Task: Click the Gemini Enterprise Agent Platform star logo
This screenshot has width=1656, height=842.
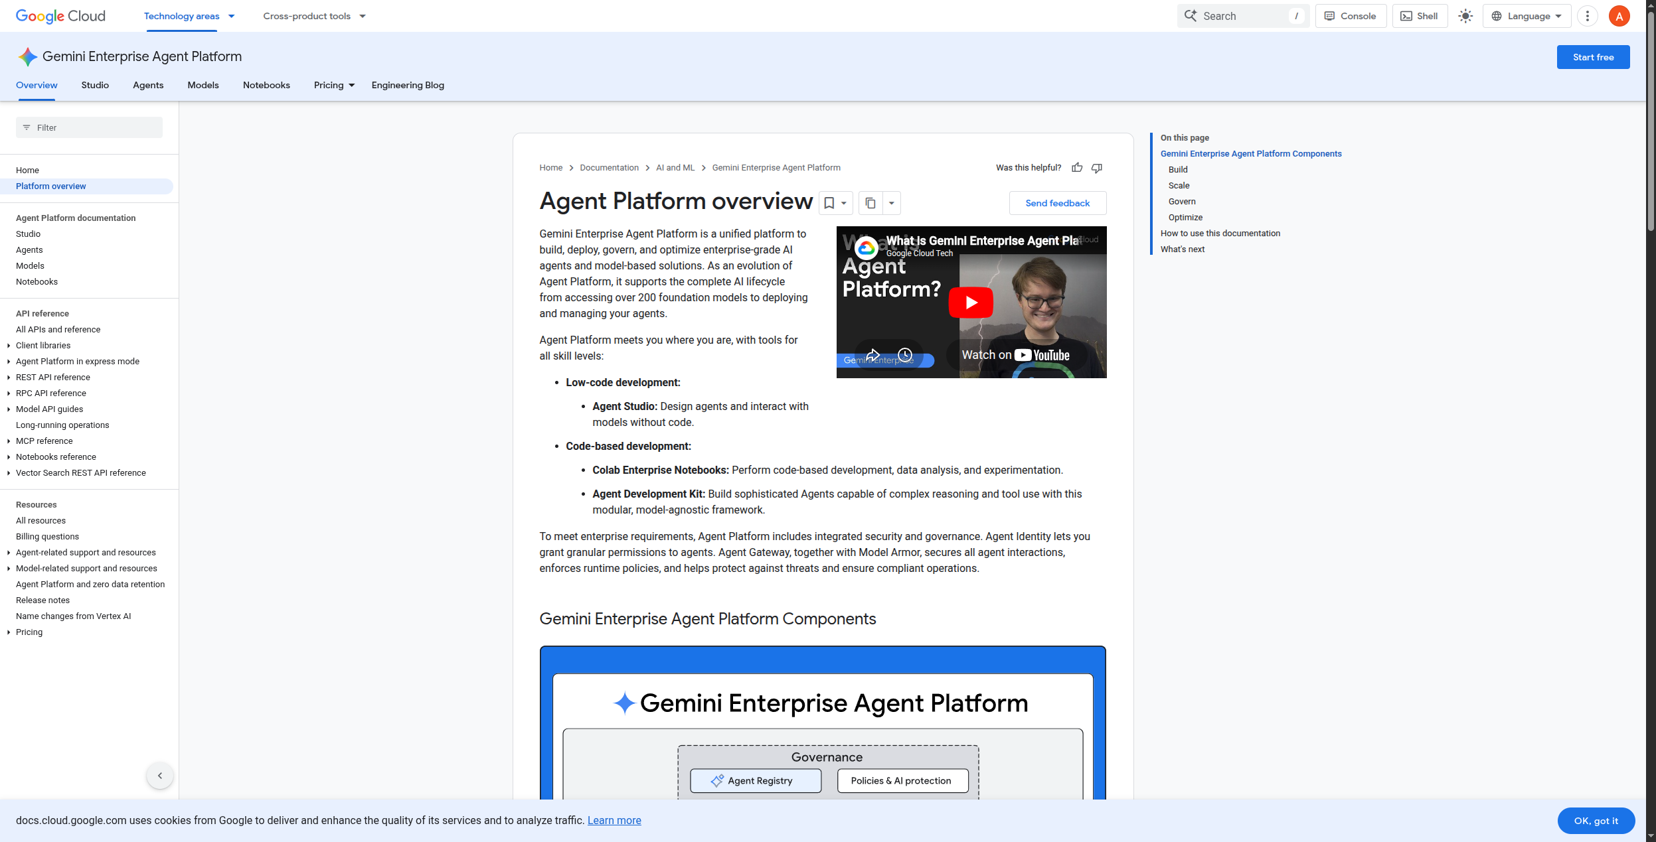Action: (x=27, y=57)
